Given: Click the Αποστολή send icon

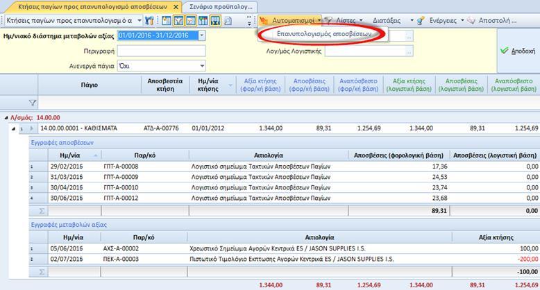Looking at the screenshot, I should click(x=471, y=21).
